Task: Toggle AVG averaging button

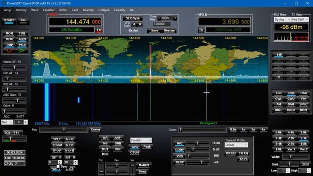Action: point(134,147)
